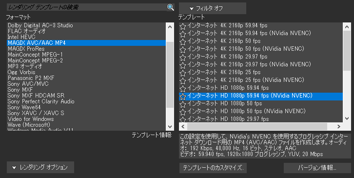Expand the フィルタ オフ filter dropdown
Image resolution: width=354 pixels, height=178 pixels.
(x=213, y=9)
